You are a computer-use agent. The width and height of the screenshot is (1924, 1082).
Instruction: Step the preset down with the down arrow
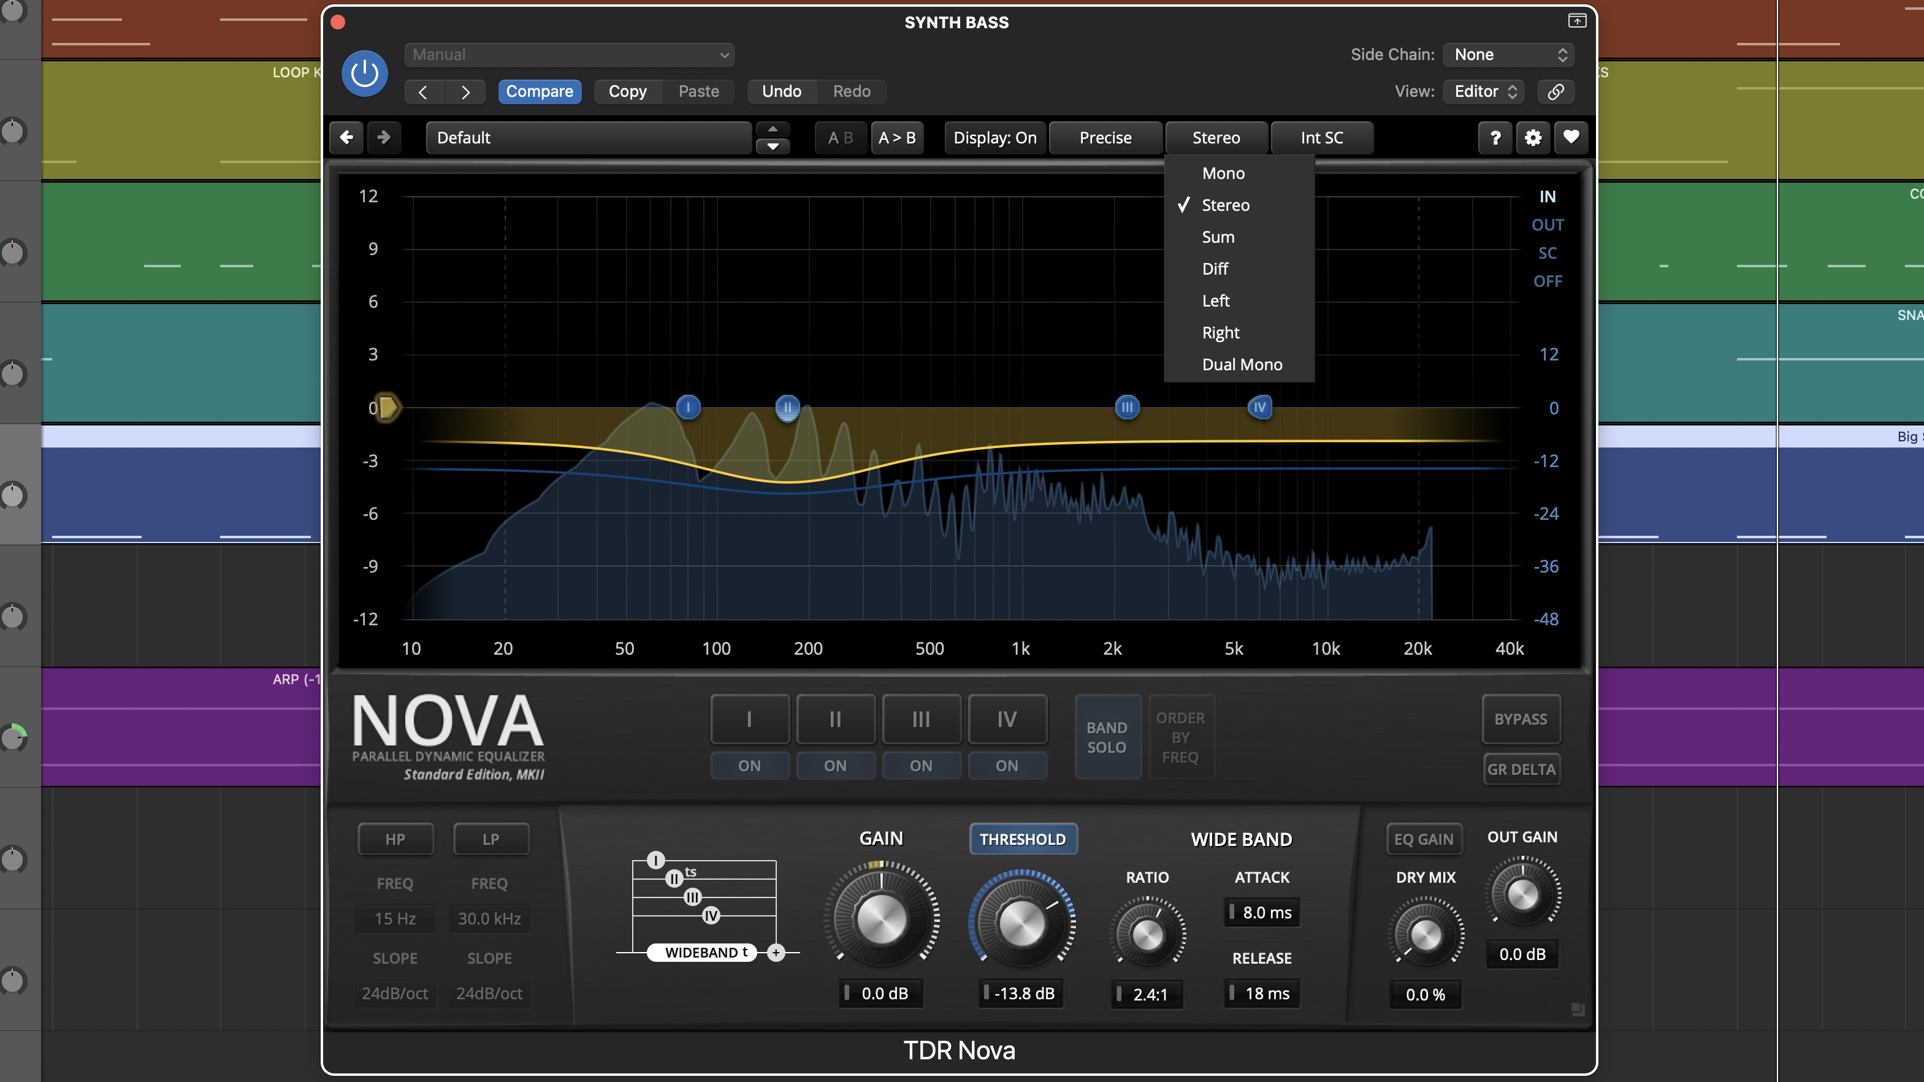point(773,147)
